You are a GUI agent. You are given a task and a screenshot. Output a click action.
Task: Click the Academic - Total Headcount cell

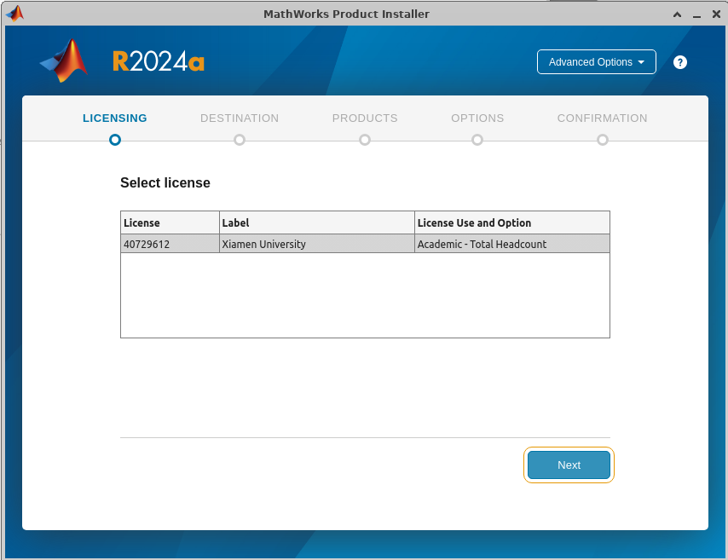pyautogui.click(x=512, y=244)
